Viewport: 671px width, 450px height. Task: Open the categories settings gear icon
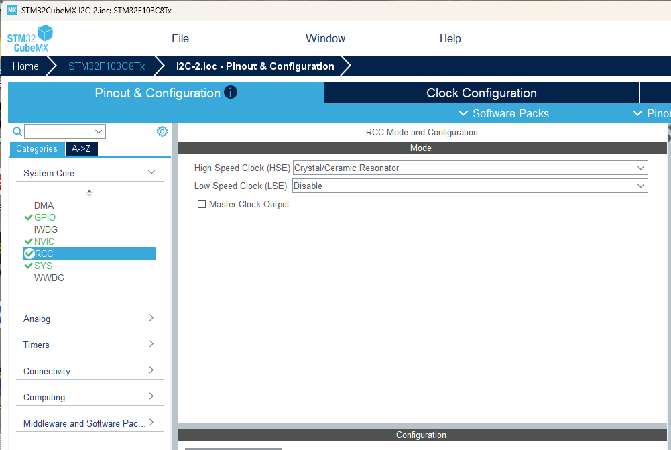click(162, 131)
